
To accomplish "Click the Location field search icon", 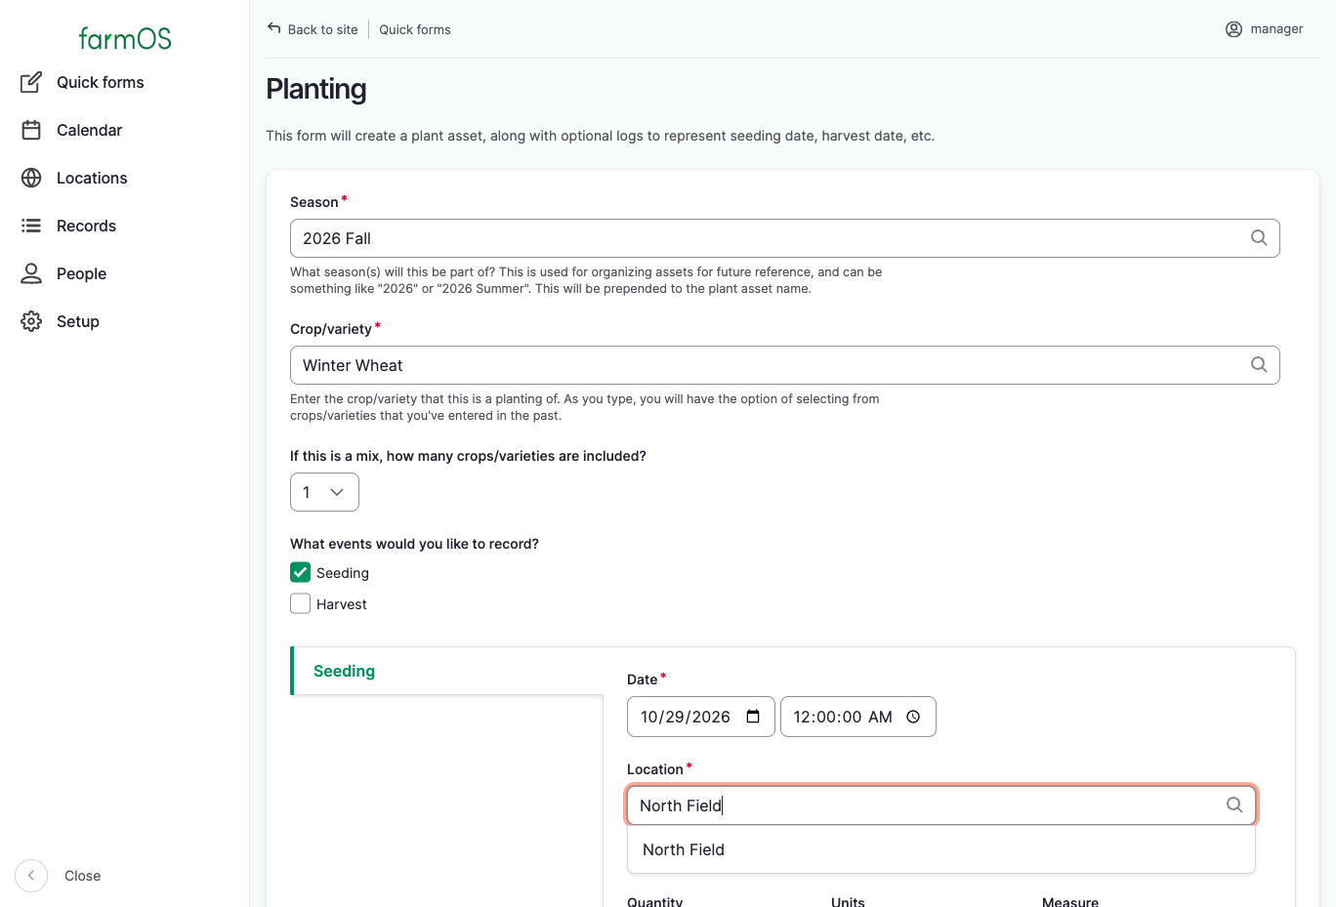I will [1234, 804].
